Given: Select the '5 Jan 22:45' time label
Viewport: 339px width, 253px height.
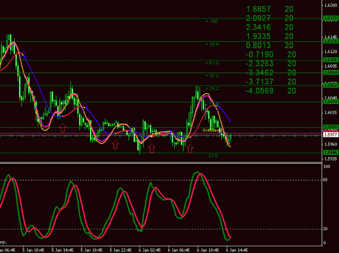Looking at the screenshot, I should [x=120, y=250].
